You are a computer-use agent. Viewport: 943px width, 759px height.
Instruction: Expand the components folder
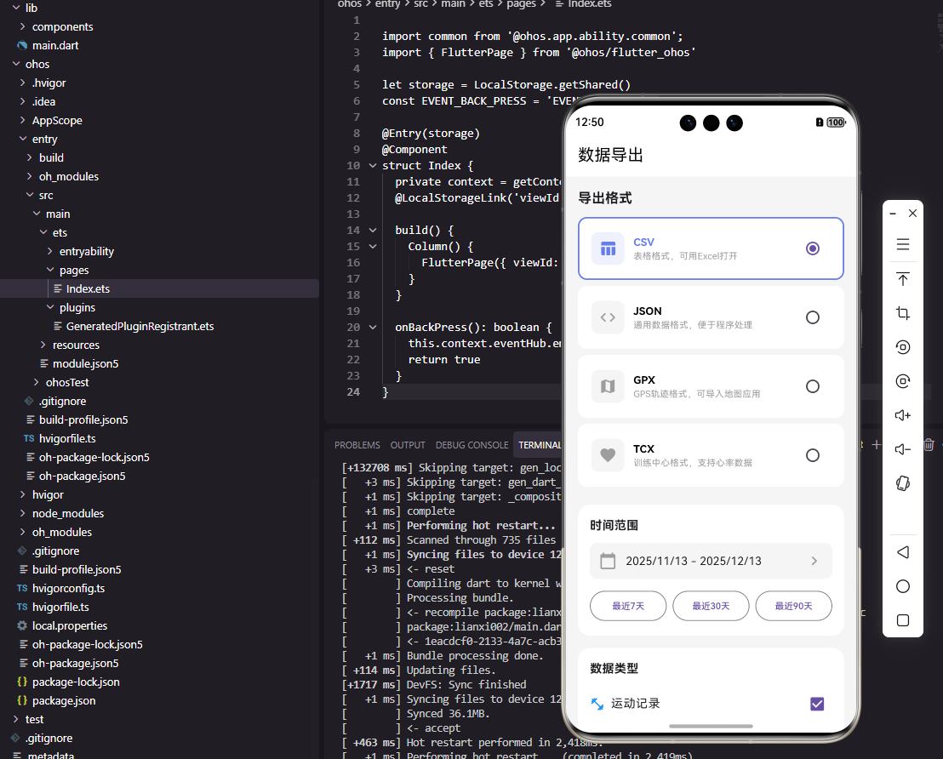pyautogui.click(x=23, y=26)
